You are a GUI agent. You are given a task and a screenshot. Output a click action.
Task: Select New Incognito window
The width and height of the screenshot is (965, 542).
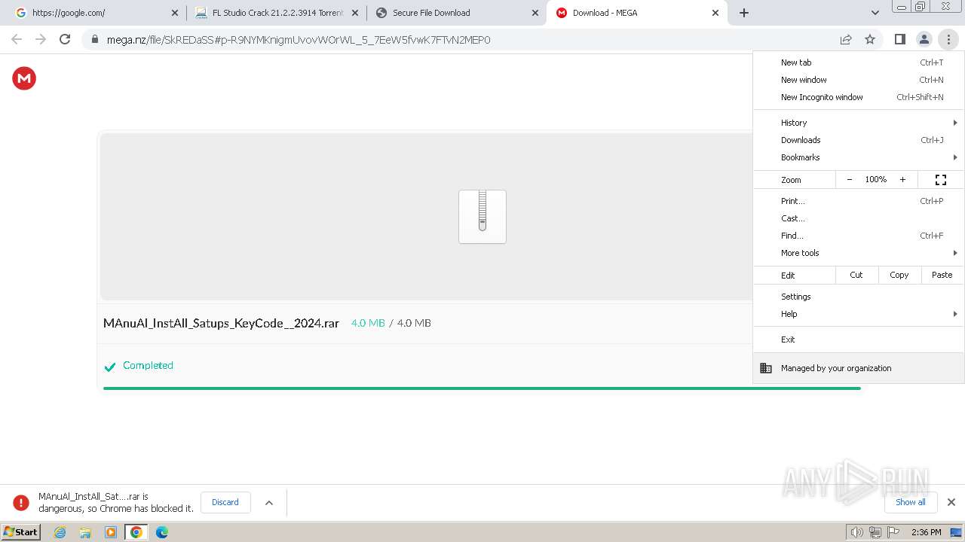click(x=859, y=97)
